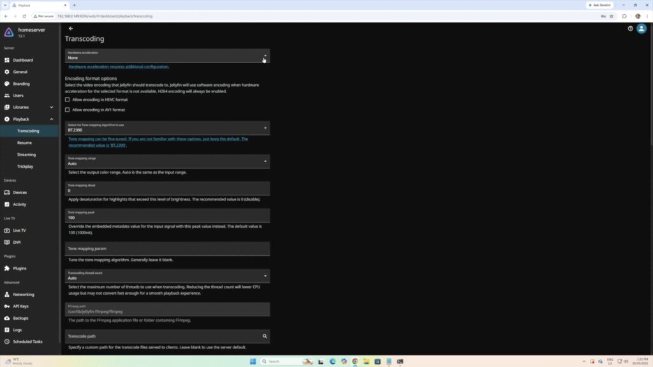
Task: Select the Transcoding submenu item
Action: tap(29, 131)
